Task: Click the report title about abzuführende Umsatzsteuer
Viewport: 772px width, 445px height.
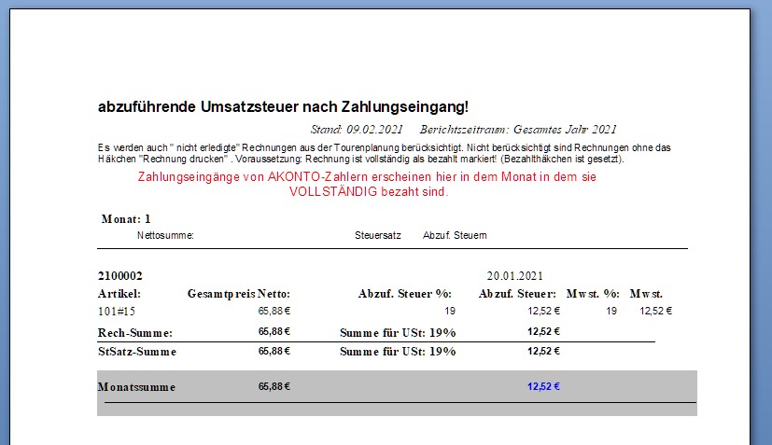Action: point(282,107)
